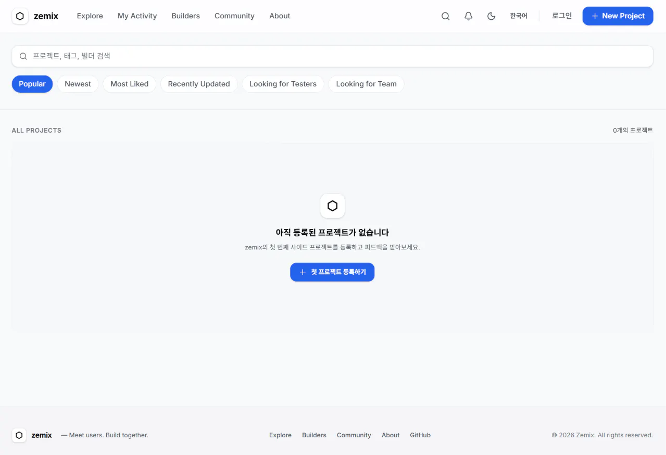Open About in the top navigation

coord(280,16)
